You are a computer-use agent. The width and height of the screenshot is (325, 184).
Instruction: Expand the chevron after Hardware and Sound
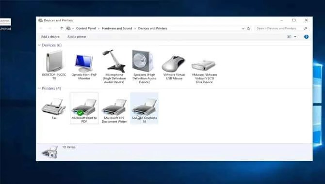point(135,29)
